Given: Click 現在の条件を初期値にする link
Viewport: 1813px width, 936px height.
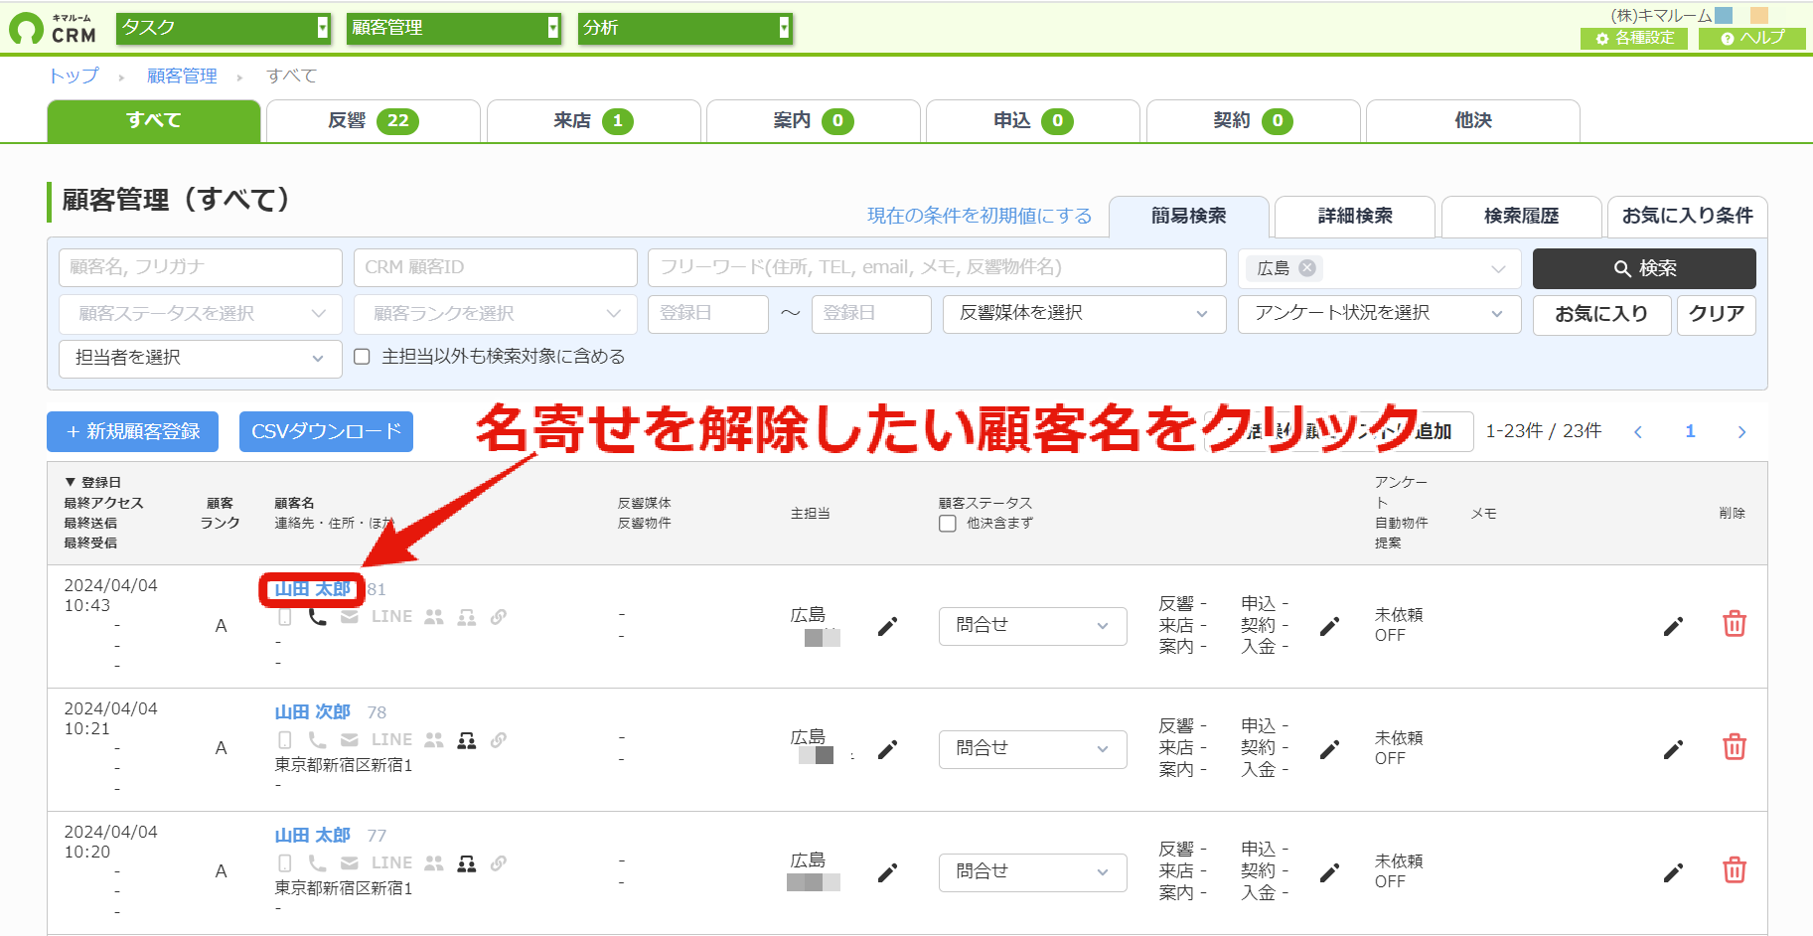Looking at the screenshot, I should (980, 216).
